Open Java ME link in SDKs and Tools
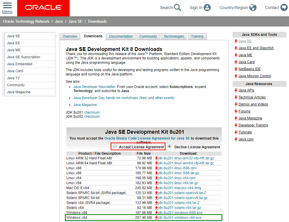Viewport: 289px width, 222px height. tap(245, 55)
